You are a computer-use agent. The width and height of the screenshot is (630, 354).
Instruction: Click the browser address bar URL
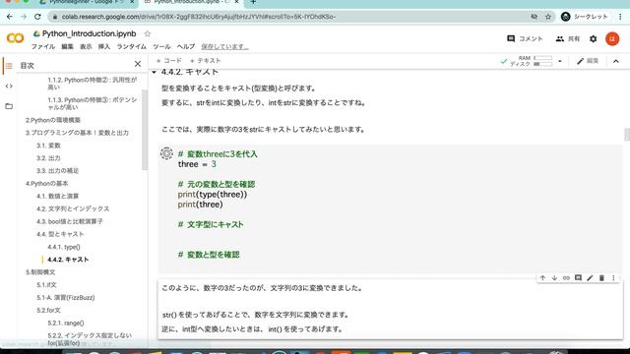199,17
